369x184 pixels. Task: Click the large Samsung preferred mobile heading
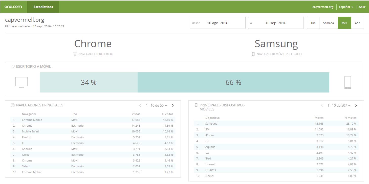[276, 44]
